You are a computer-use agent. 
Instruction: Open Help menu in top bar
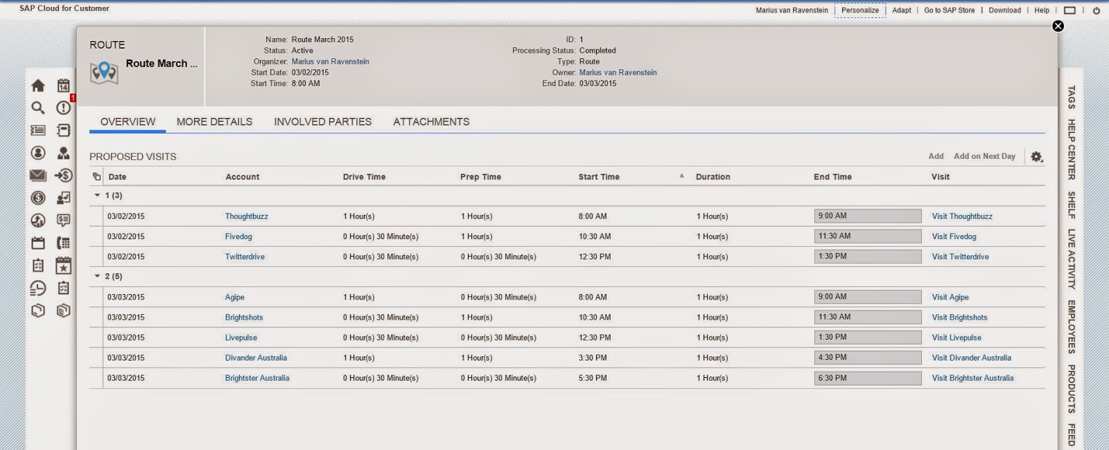click(x=1042, y=10)
